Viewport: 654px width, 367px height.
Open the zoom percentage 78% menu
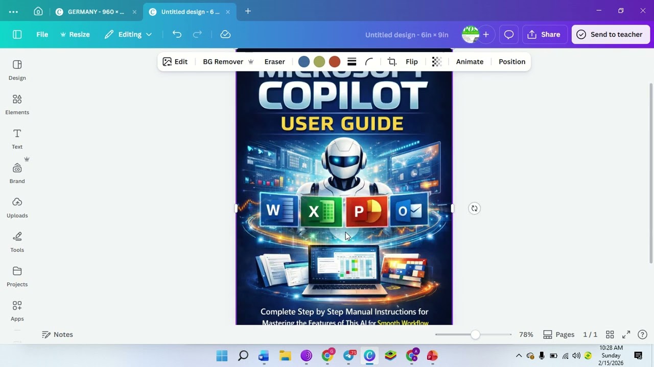click(x=526, y=334)
